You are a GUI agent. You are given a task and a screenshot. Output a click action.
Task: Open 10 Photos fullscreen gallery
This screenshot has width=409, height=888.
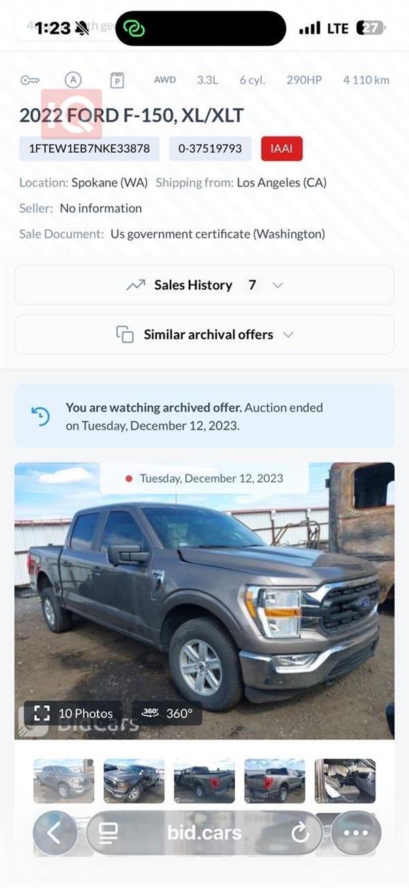tap(74, 713)
